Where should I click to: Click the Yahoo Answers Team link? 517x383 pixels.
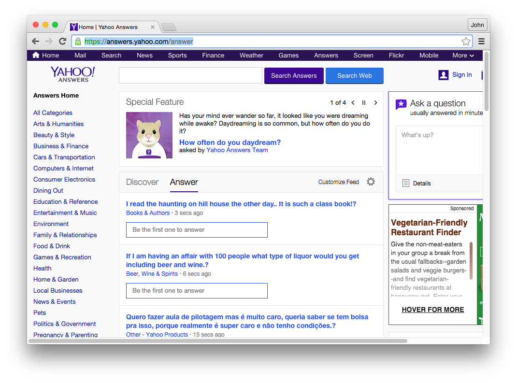[x=237, y=150]
